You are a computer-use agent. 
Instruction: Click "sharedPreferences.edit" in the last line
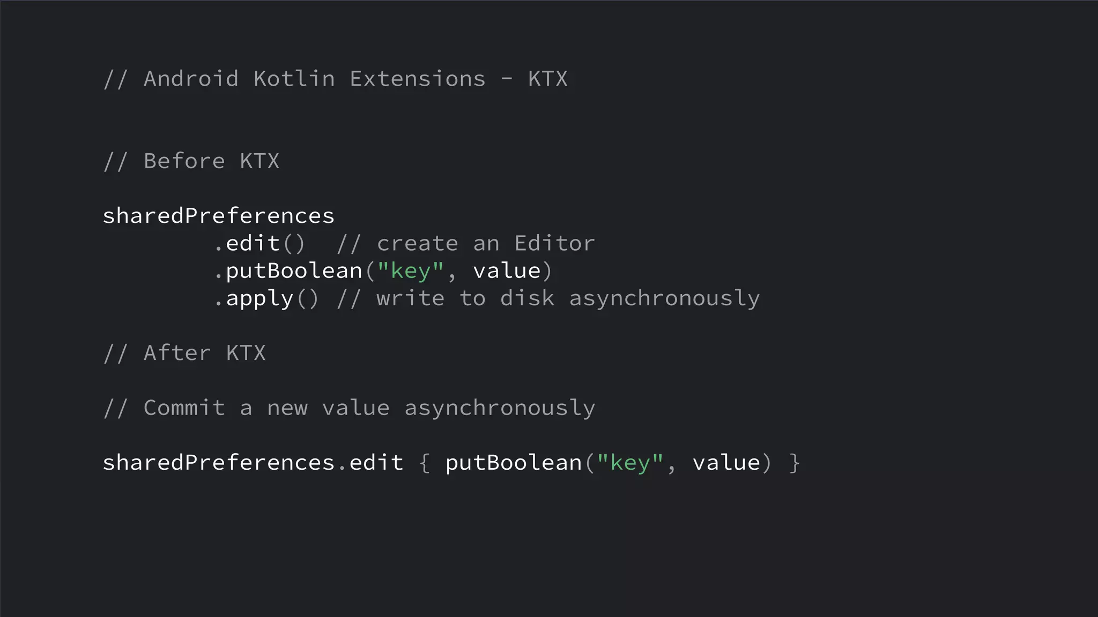[x=253, y=463]
